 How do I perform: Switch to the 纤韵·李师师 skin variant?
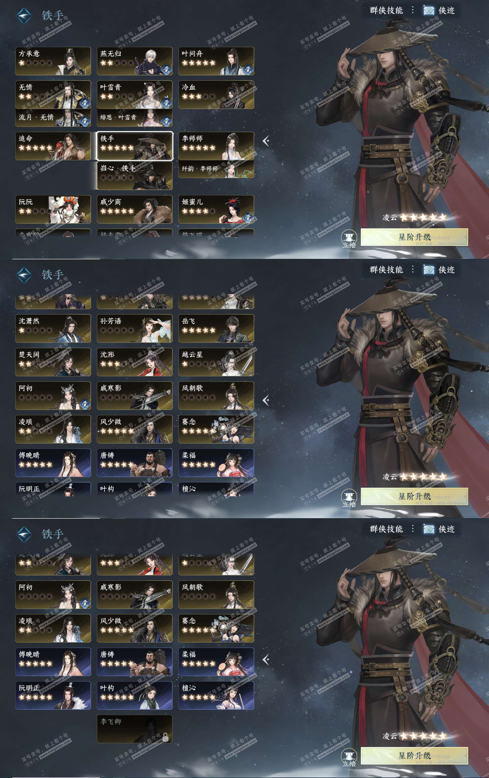tap(216, 169)
